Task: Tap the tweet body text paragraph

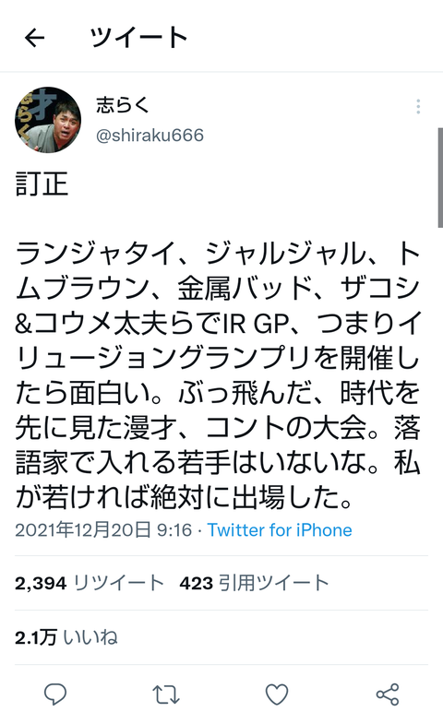Action: (217, 375)
